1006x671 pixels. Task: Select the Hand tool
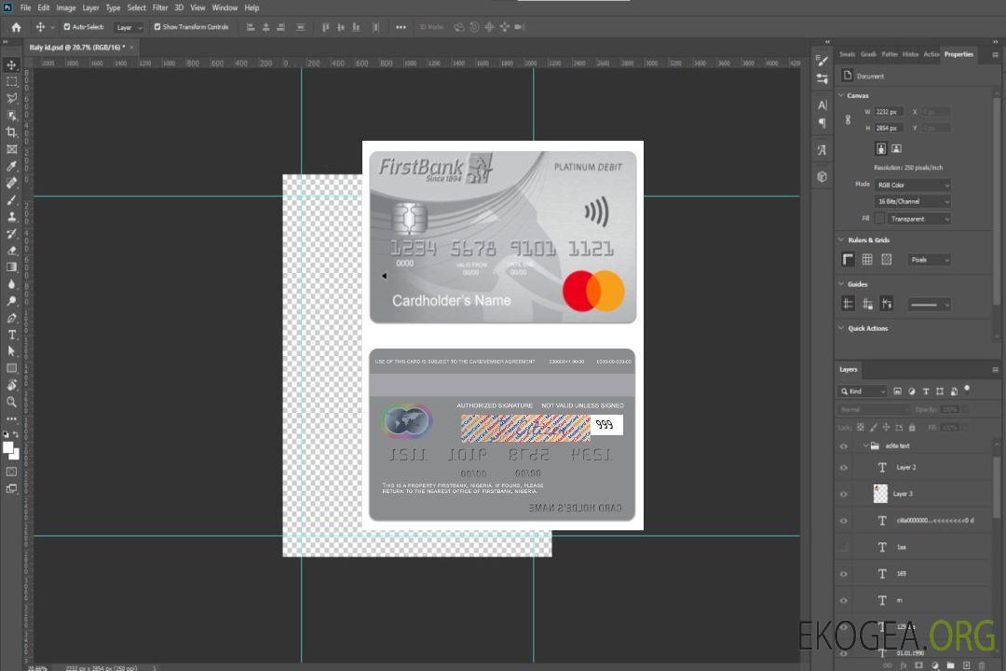click(11, 385)
